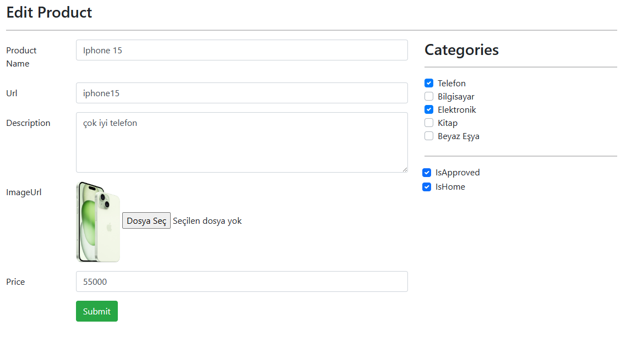Toggle the IsApproved checkbox
Screen dimensions: 626x337
(x=427, y=173)
